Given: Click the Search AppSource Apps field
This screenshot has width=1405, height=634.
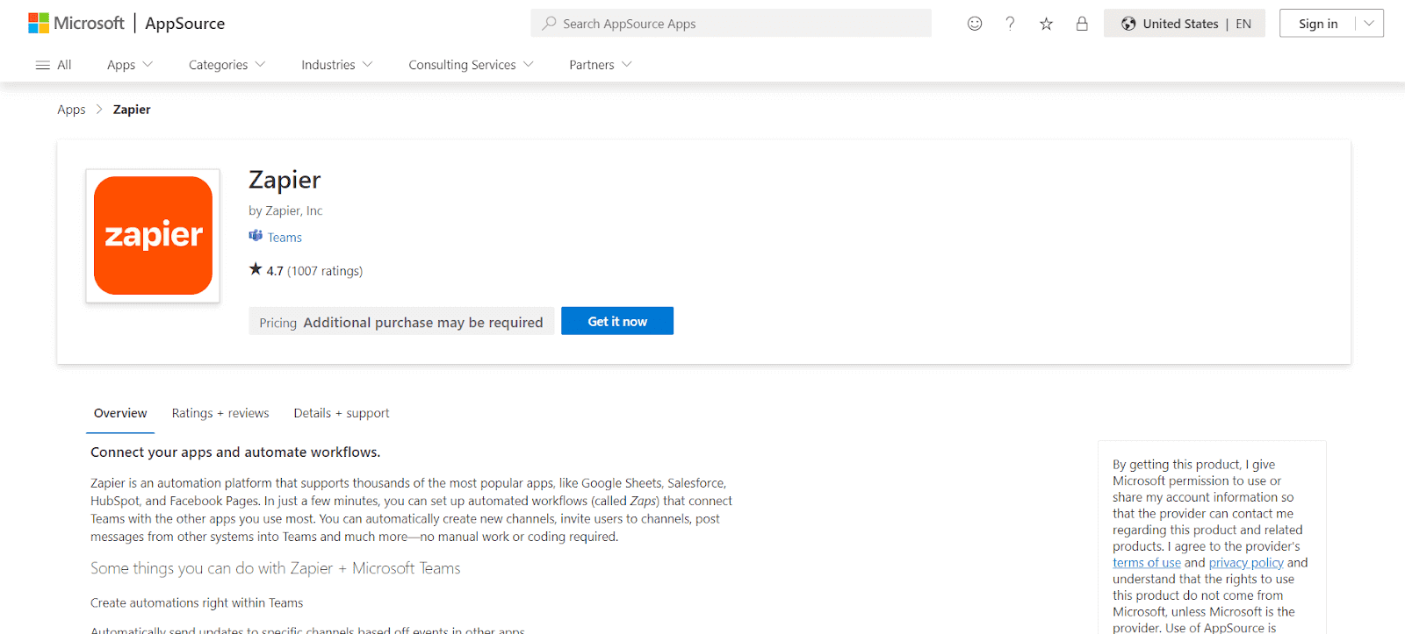Looking at the screenshot, I should [x=738, y=24].
